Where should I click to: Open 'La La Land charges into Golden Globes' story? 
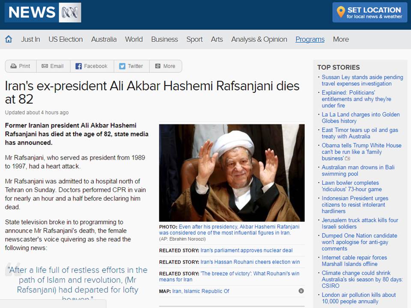tap(360, 118)
